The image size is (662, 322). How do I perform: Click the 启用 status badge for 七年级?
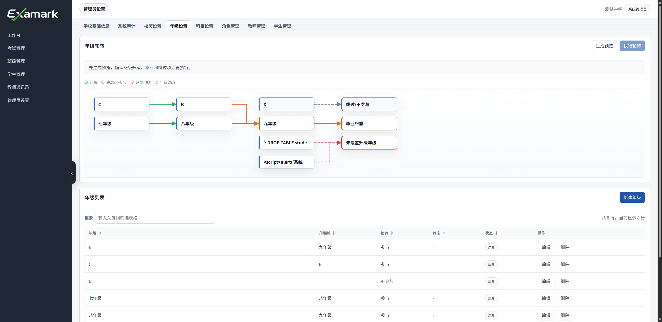coord(492,298)
